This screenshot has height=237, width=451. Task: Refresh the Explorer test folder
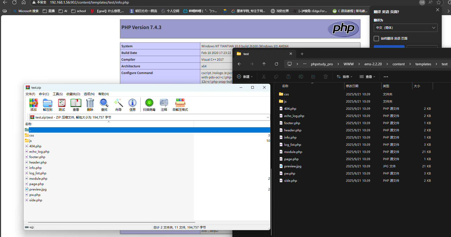click(x=276, y=64)
